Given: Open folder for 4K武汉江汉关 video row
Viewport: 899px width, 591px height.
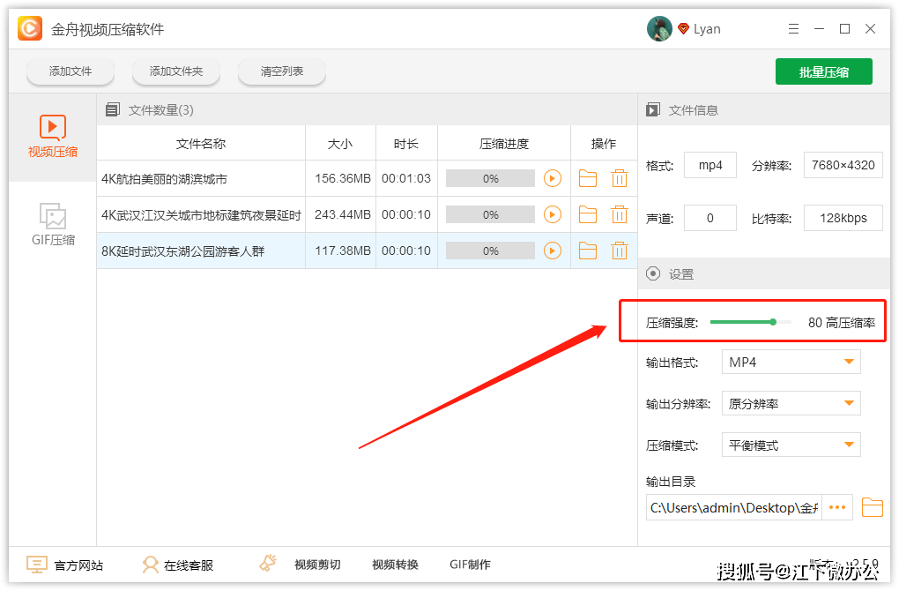Looking at the screenshot, I should pos(588,214).
